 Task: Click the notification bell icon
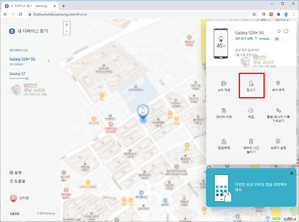[279, 31]
